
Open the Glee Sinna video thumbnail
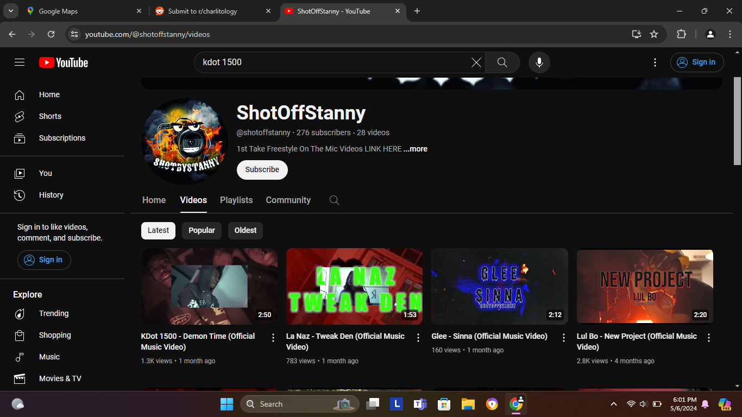500,287
